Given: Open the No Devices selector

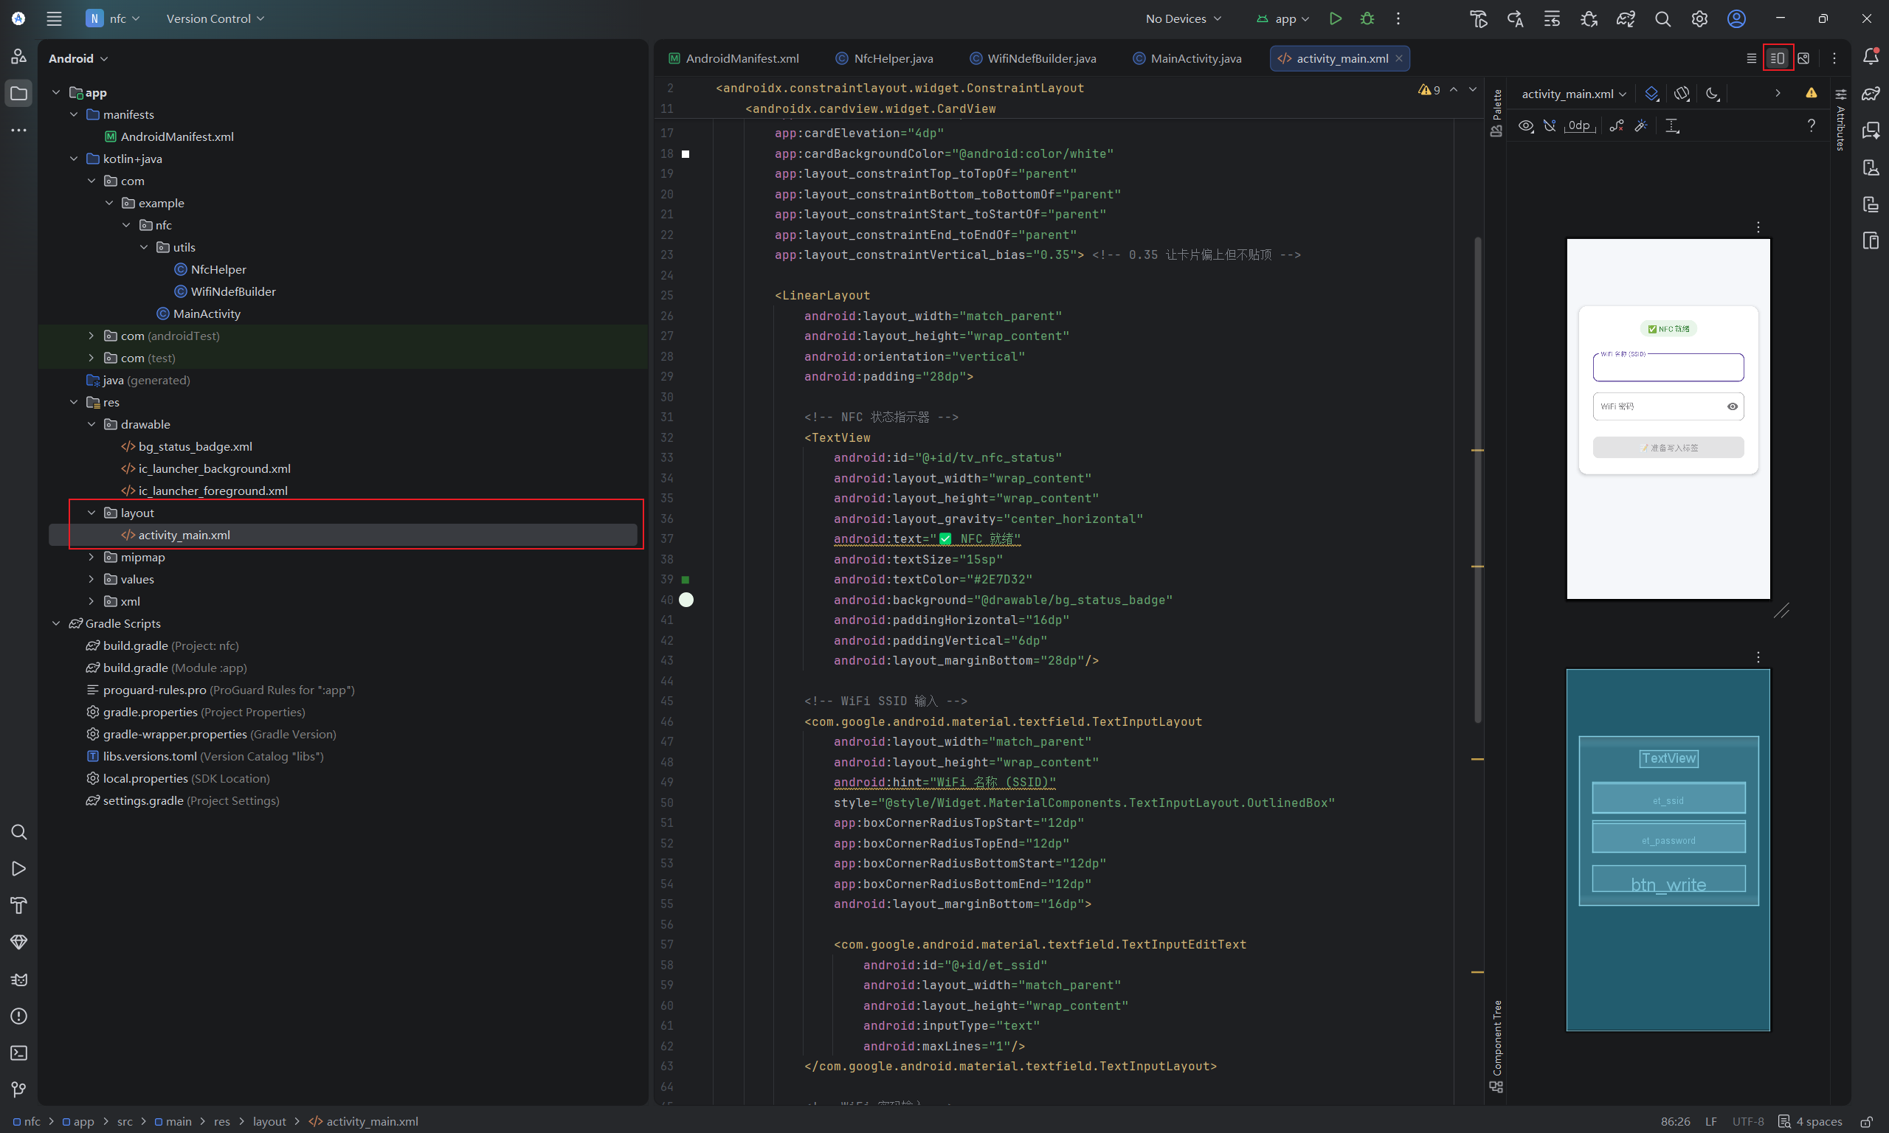Looking at the screenshot, I should point(1184,18).
